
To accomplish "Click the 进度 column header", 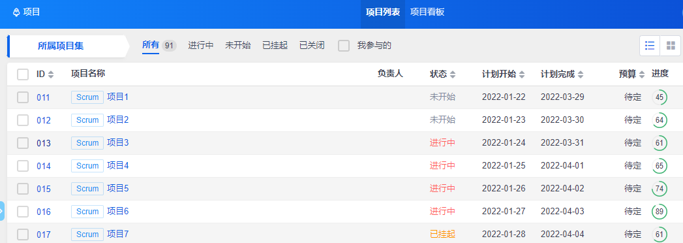I will (x=660, y=74).
